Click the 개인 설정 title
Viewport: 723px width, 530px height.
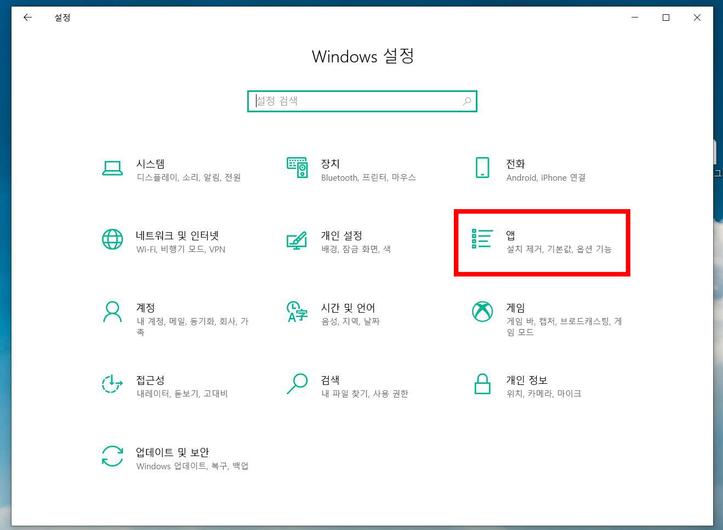point(341,235)
